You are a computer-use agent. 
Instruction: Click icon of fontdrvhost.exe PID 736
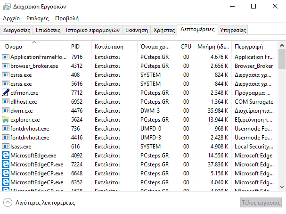click(6, 129)
